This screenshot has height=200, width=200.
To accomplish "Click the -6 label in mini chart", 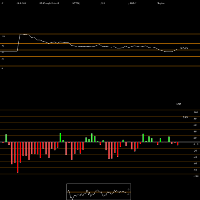I will pyautogui.click(x=128, y=194).
